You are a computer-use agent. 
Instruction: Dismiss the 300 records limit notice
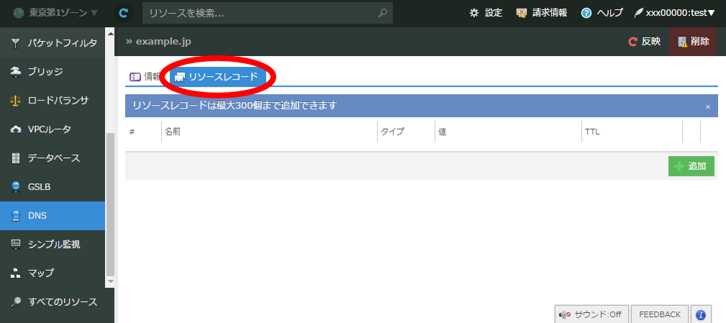pos(707,106)
